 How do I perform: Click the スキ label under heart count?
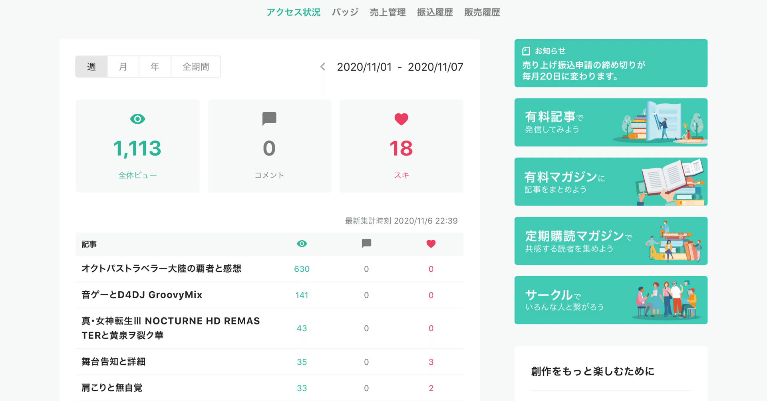tap(401, 175)
